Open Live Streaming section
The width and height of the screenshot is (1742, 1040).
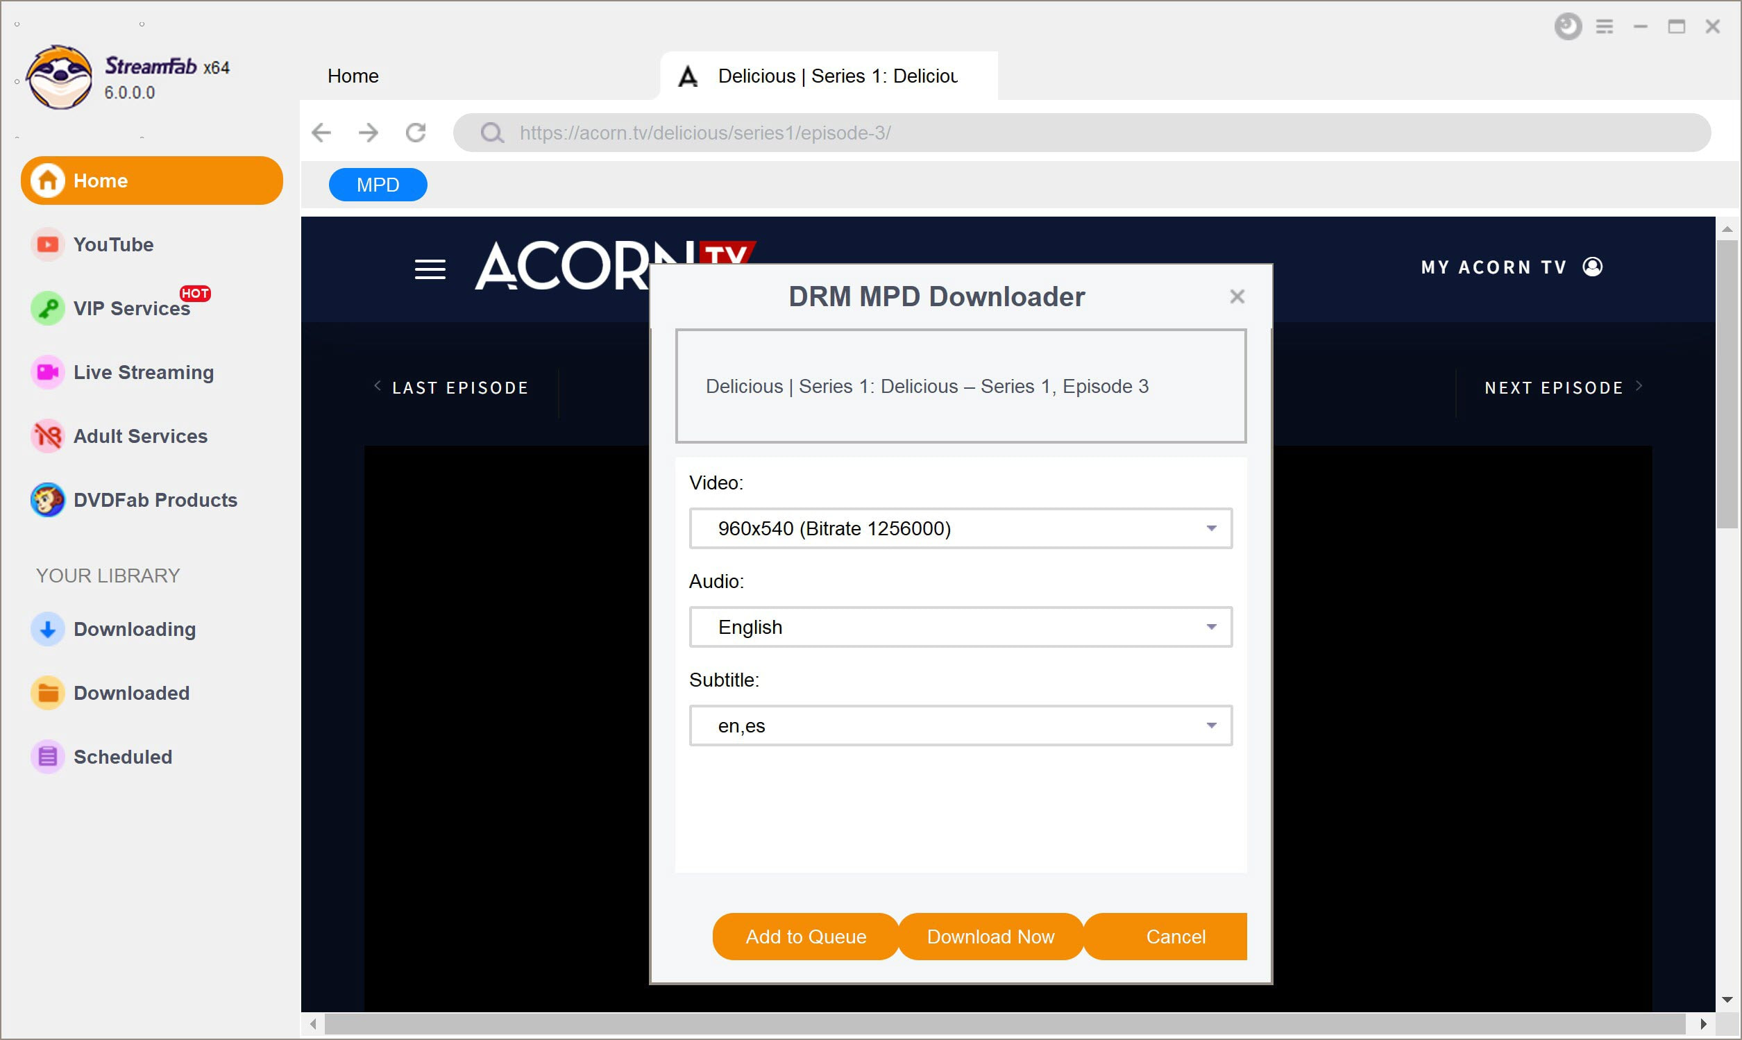(144, 371)
